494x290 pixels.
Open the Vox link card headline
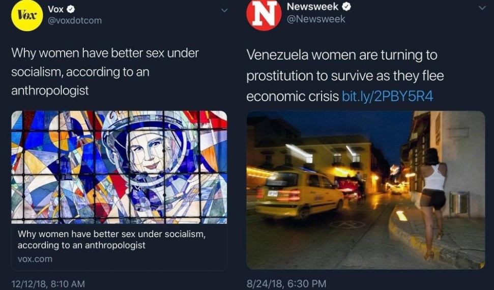(x=111, y=240)
